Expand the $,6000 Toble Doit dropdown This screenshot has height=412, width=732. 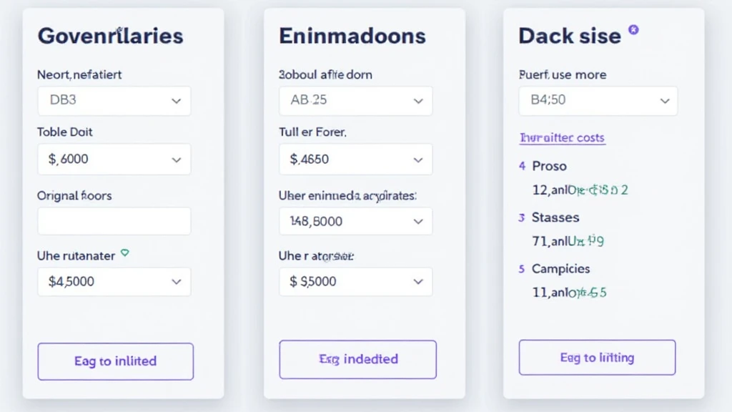tap(114, 160)
